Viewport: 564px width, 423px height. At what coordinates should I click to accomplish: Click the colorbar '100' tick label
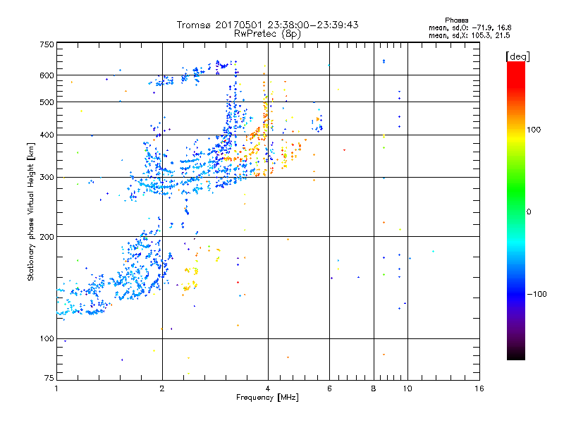pyautogui.click(x=534, y=130)
